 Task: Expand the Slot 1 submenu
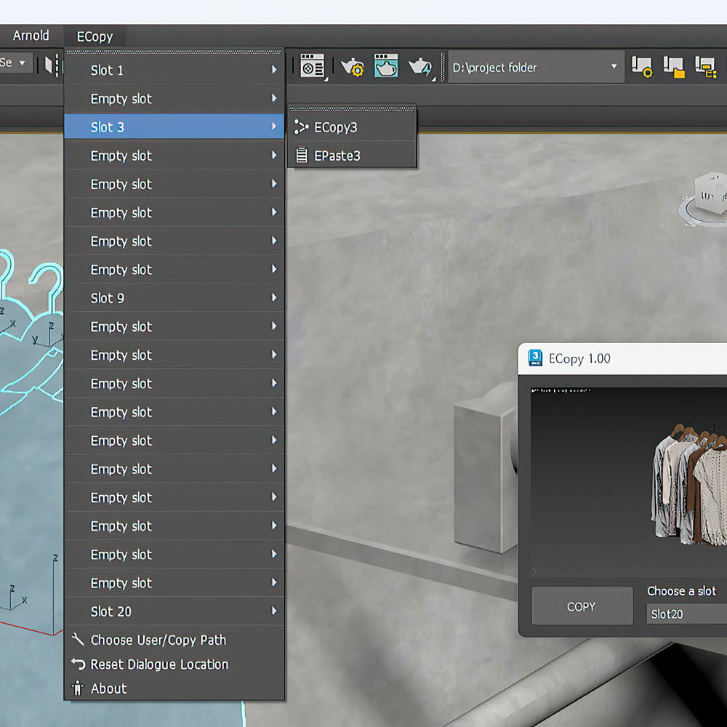[x=174, y=70]
